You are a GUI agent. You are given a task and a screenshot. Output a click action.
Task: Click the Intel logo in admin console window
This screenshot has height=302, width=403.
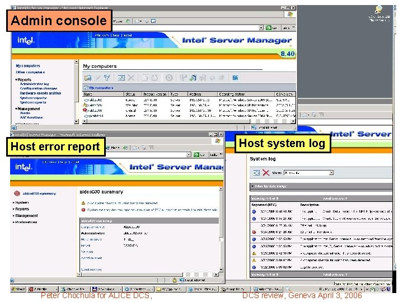[x=26, y=40]
